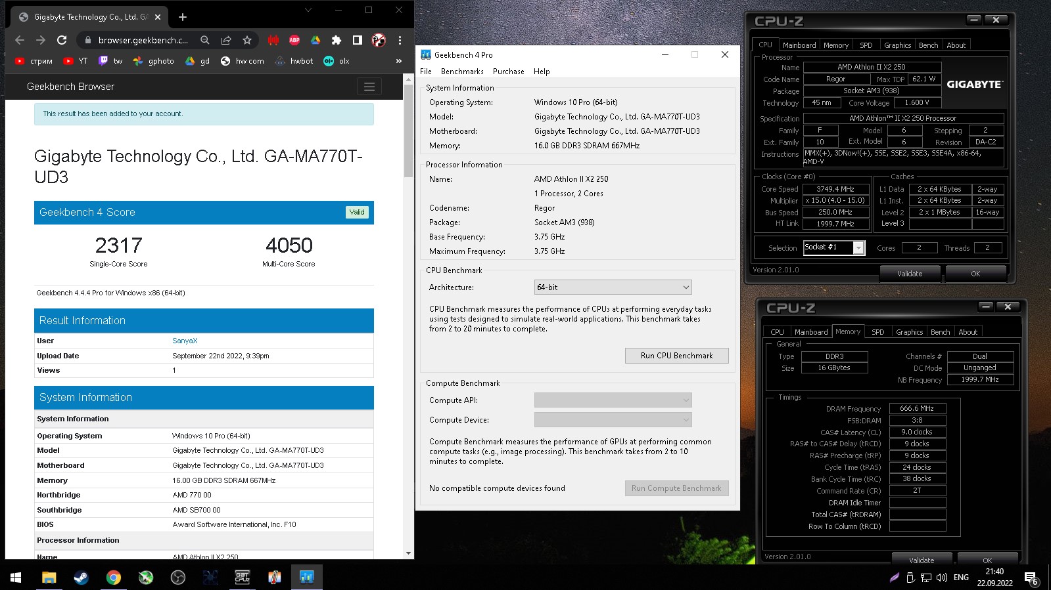This screenshot has height=590, width=1051.
Task: Click the Geekbench Browser header link
Action: click(70, 87)
